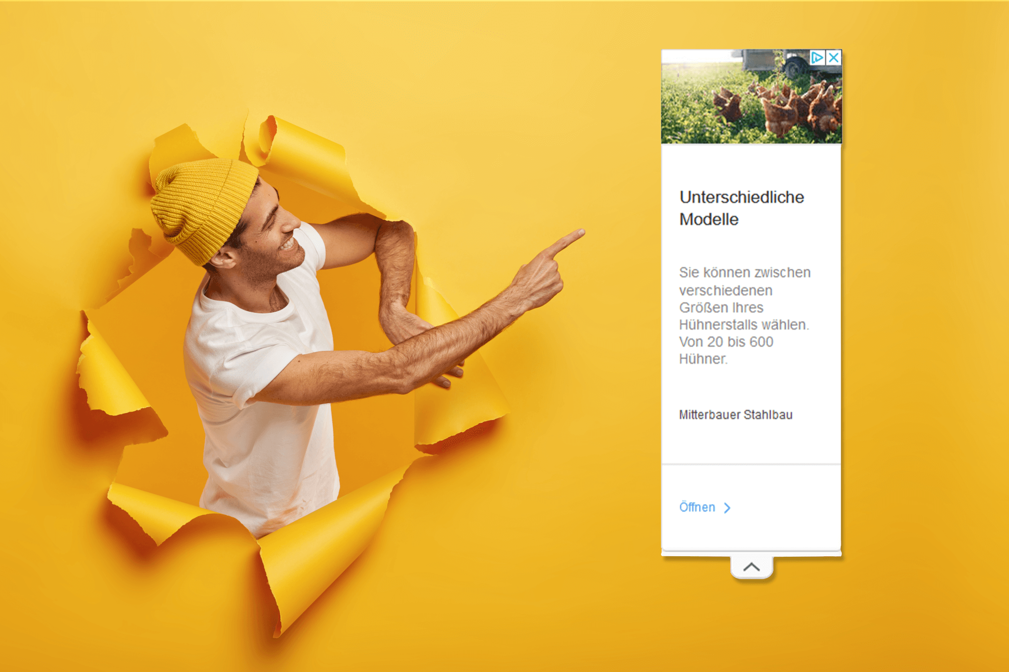
Task: Click the Unterschiedliche Modelle headline
Action: click(741, 208)
